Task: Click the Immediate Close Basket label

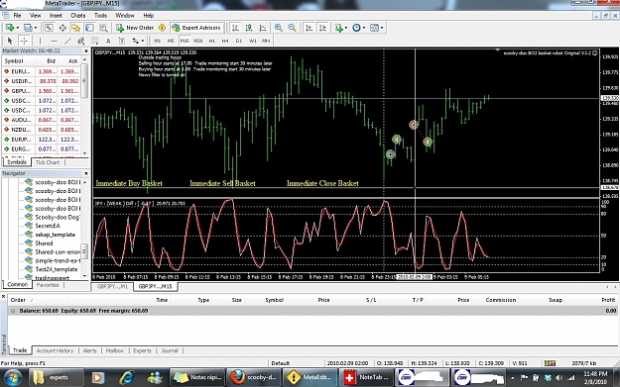Action: coord(322,183)
